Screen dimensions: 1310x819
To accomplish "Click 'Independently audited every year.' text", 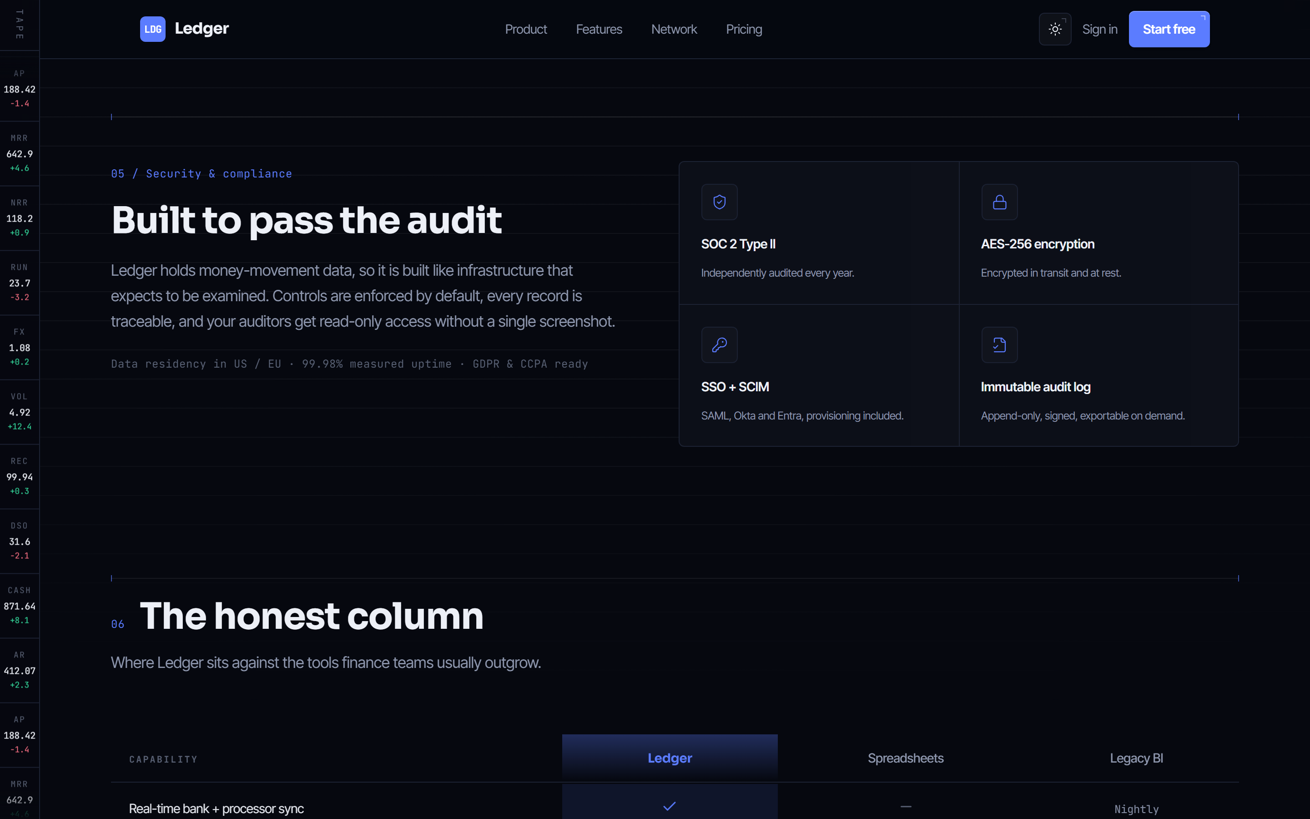I will [777, 273].
